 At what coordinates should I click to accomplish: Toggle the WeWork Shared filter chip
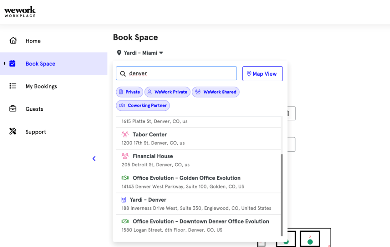[216, 92]
